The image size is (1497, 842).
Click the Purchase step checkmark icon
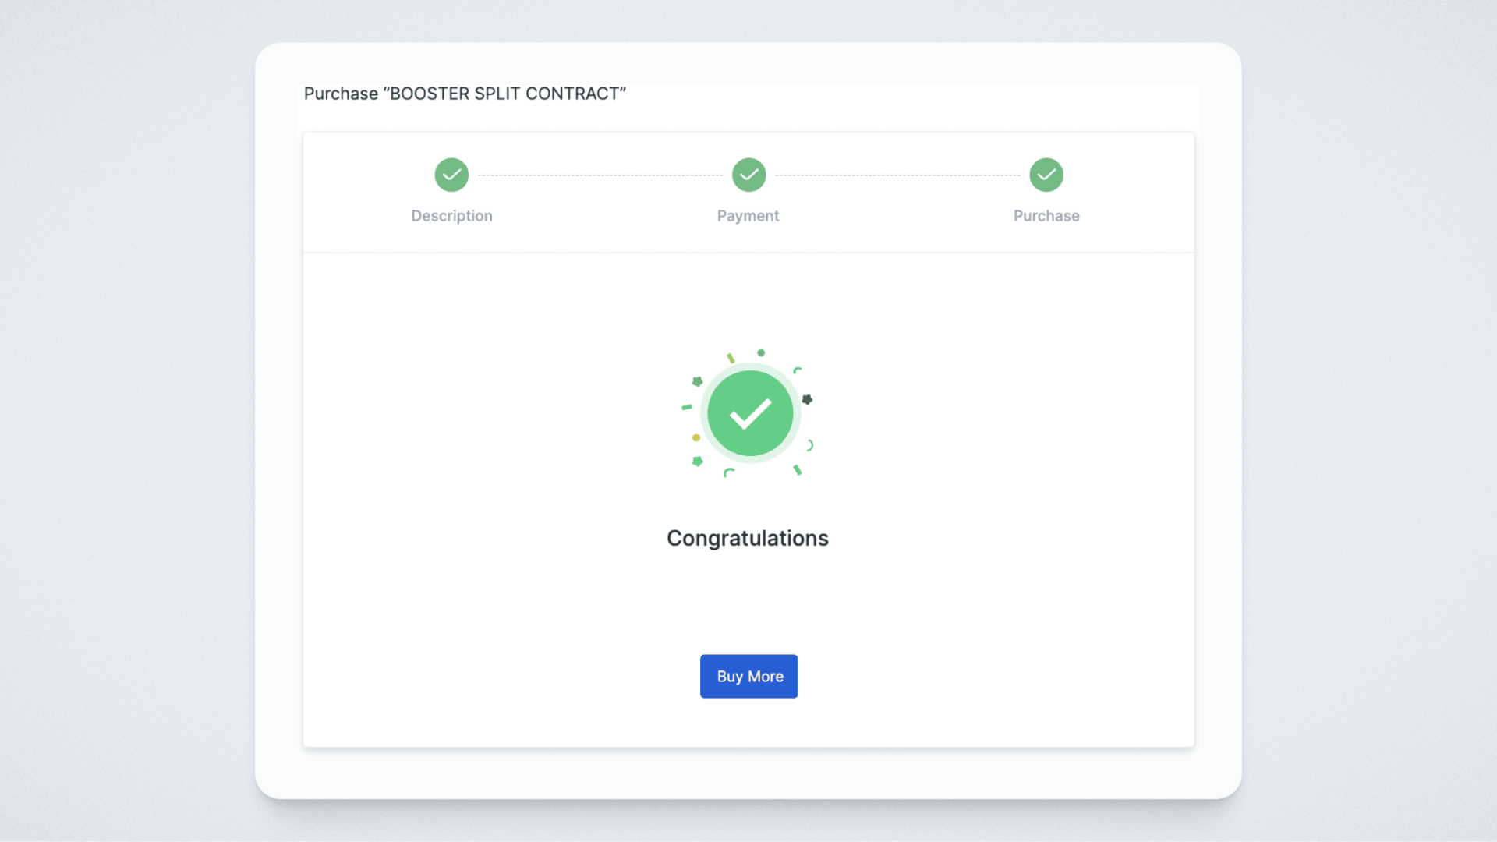coord(1046,175)
